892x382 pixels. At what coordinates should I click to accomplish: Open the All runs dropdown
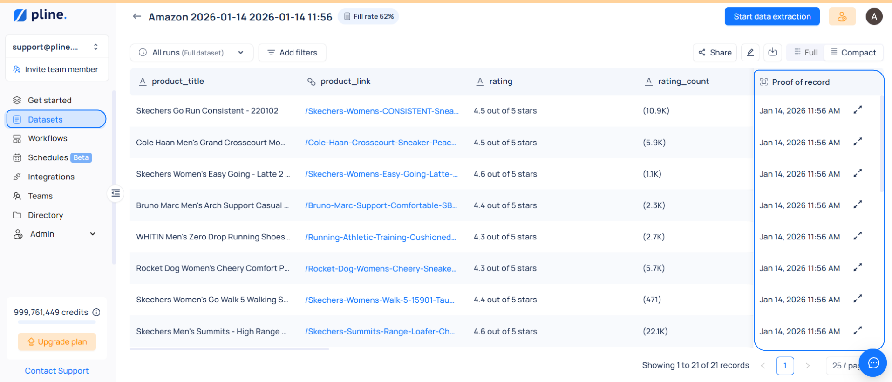pyautogui.click(x=191, y=53)
